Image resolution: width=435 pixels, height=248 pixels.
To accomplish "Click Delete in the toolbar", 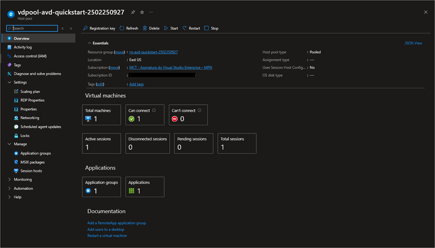I will tap(151, 28).
